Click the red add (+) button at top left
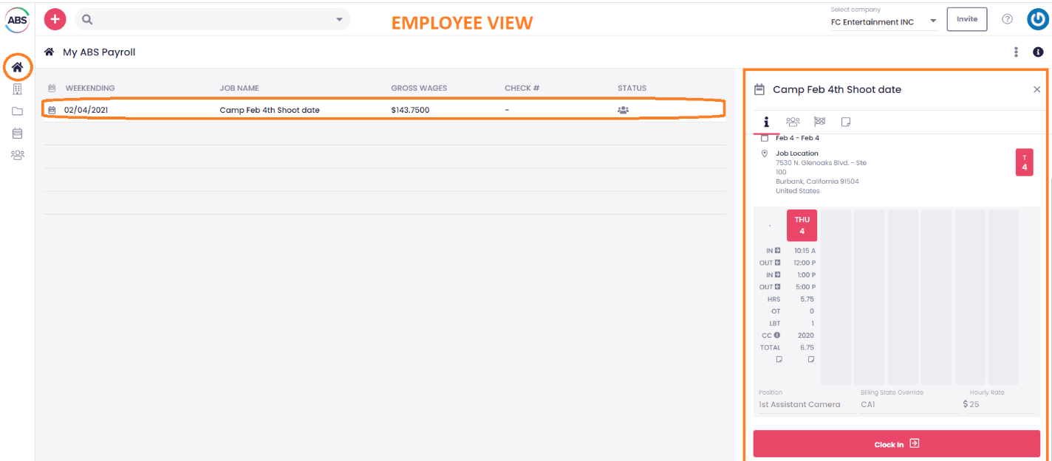The height and width of the screenshot is (461, 1052). point(55,18)
